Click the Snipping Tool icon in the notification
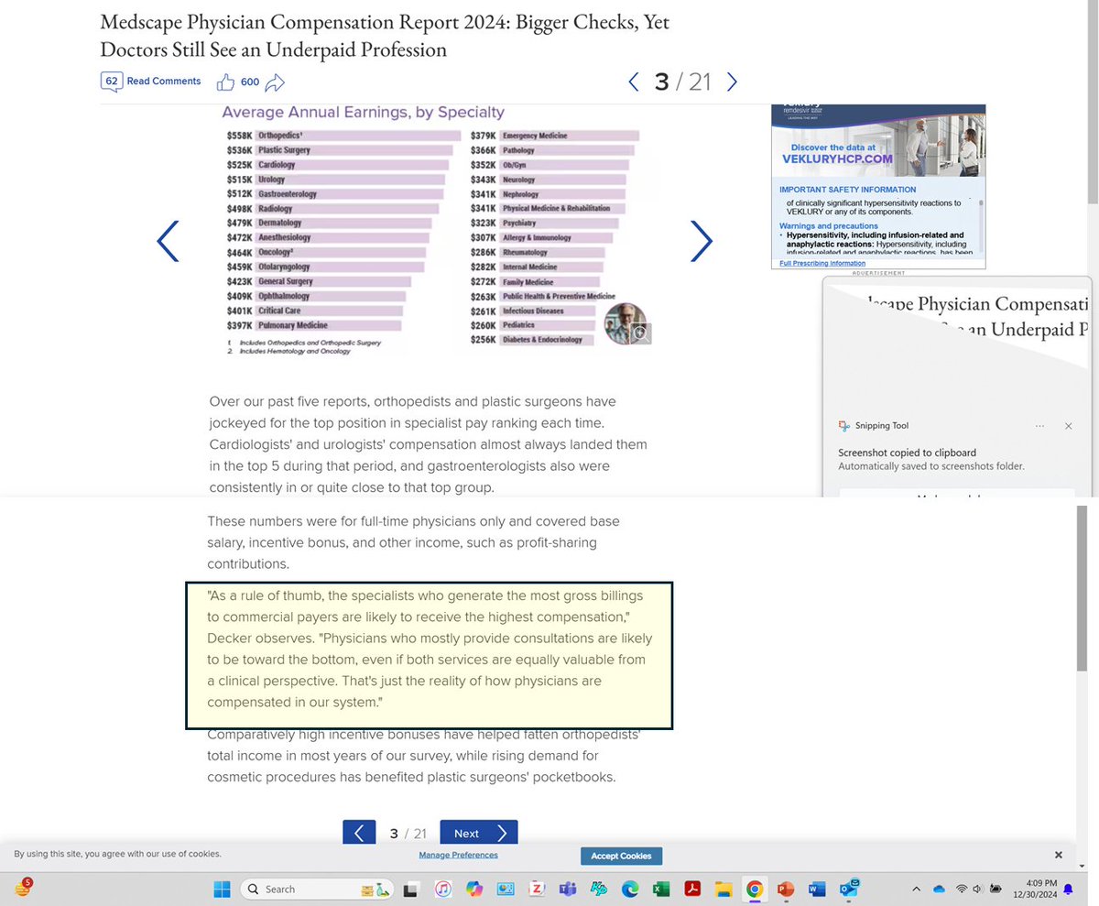This screenshot has height=906, width=1099. 843,425
